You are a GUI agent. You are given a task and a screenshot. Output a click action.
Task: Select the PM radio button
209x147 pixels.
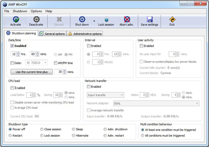(66, 55)
